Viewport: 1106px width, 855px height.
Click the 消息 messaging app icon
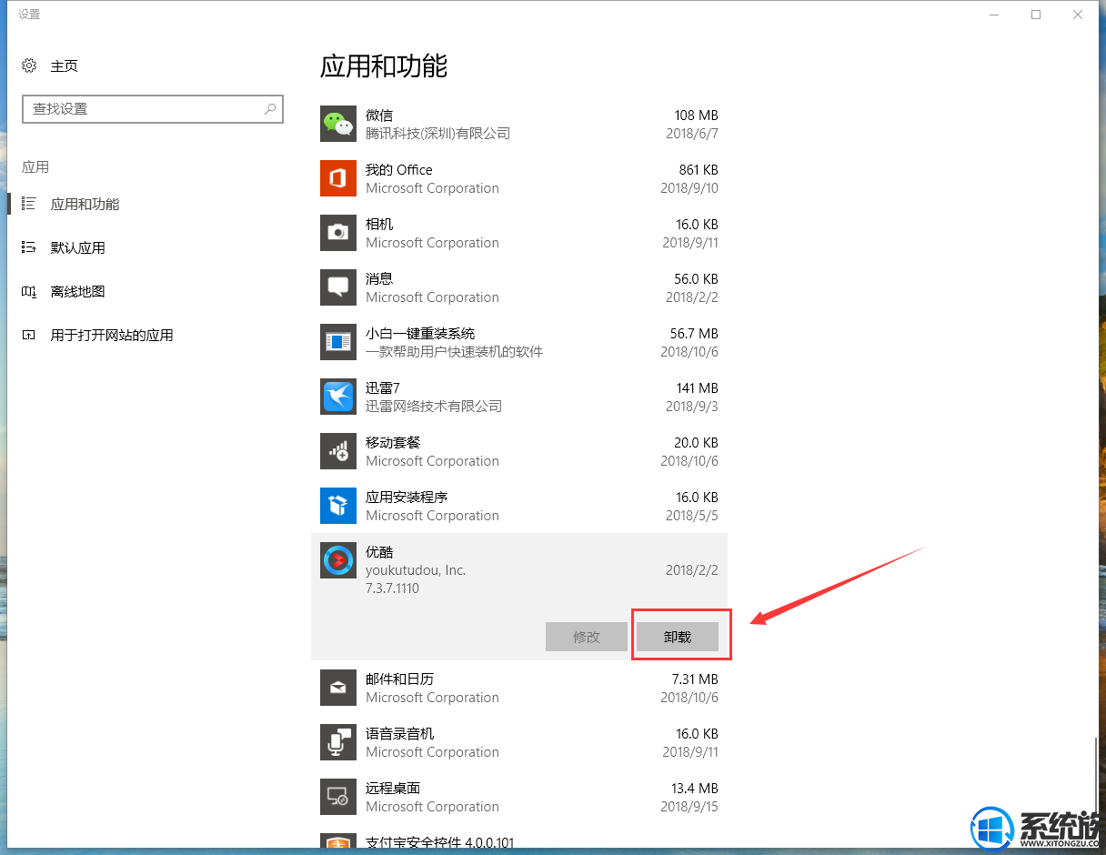338,287
